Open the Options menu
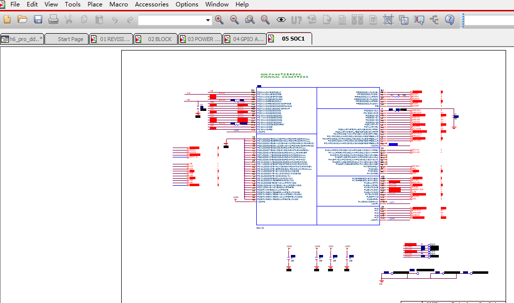This screenshot has height=303, width=514. pyautogui.click(x=187, y=4)
